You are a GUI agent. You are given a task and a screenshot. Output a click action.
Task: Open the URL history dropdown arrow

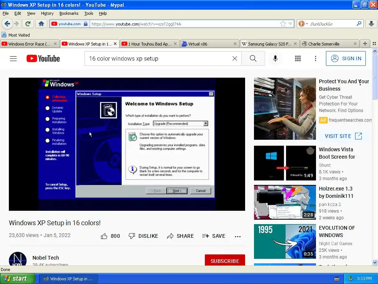[x=290, y=24]
